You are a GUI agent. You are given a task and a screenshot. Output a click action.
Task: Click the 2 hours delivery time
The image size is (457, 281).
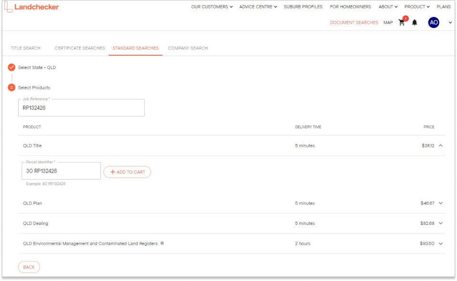click(303, 243)
